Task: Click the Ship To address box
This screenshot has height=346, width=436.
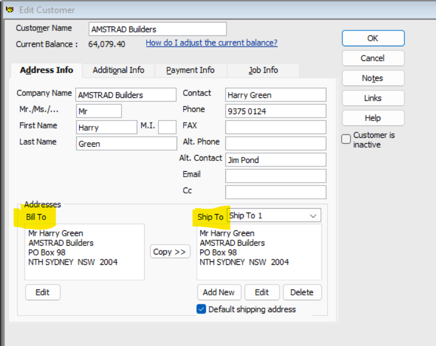Action: point(259,252)
